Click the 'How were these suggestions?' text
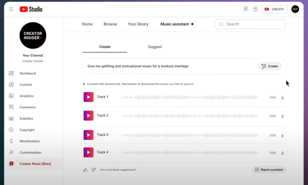This screenshot has width=308, height=185. point(118,170)
